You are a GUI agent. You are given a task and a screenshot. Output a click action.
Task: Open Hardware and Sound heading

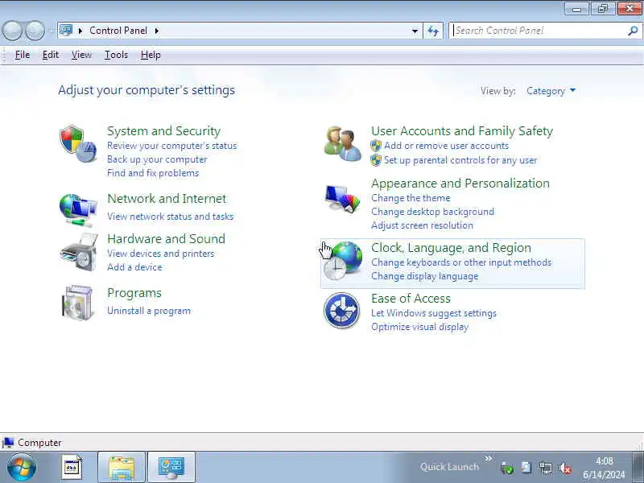[167, 238]
